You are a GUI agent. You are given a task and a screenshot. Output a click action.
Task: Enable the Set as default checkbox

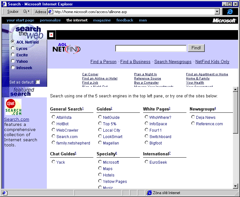coord(38,82)
